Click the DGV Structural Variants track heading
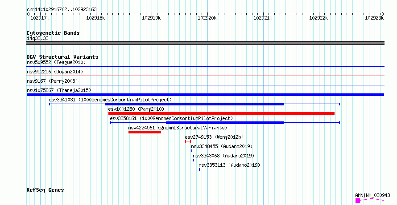397x205 pixels. tap(62, 57)
